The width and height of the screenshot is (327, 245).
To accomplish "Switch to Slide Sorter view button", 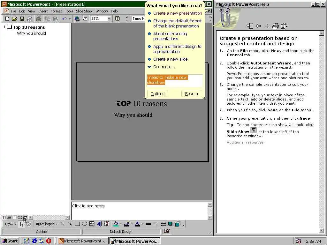I will point(20,218).
